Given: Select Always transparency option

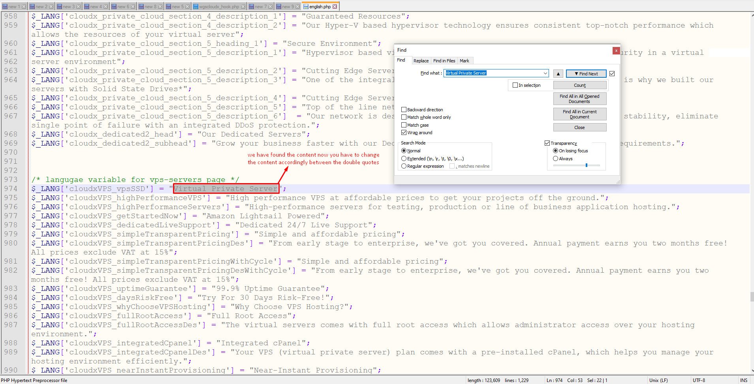Looking at the screenshot, I should coord(555,159).
